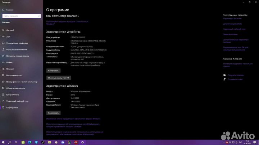Copy device specifications with Копировать button

pyautogui.click(x=53, y=71)
